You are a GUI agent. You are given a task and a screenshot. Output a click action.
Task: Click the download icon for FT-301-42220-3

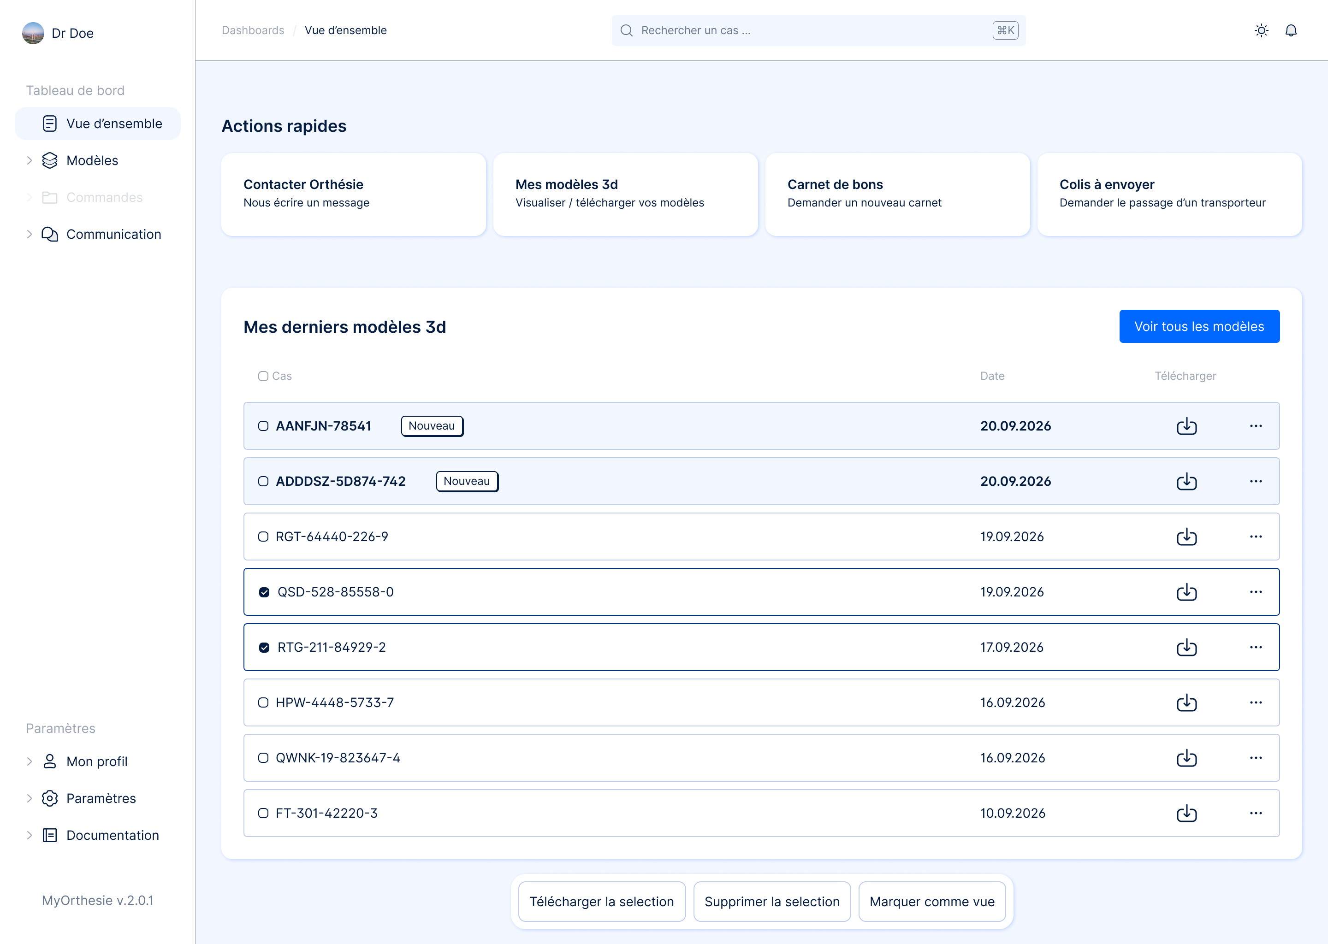(1187, 813)
